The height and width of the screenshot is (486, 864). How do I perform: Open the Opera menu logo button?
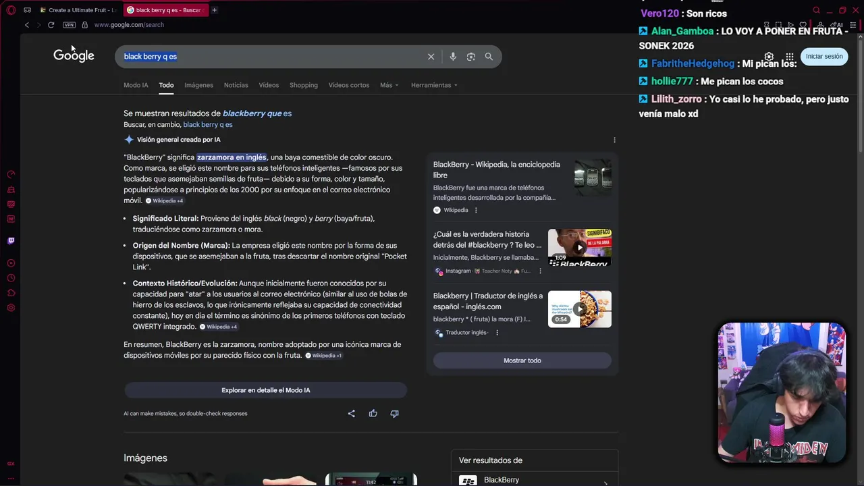point(11,10)
